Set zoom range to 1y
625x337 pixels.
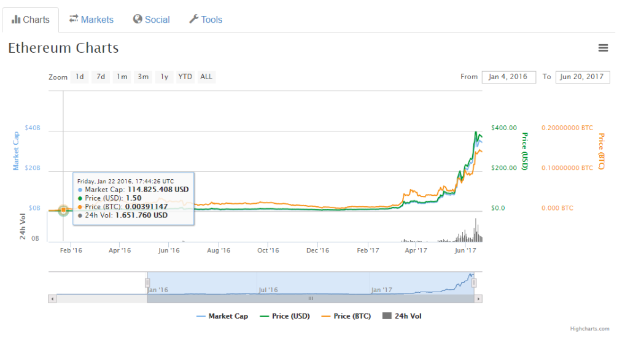click(164, 77)
